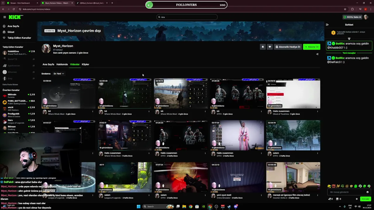
Task: Click the Ara search field
Action: pos(187,17)
